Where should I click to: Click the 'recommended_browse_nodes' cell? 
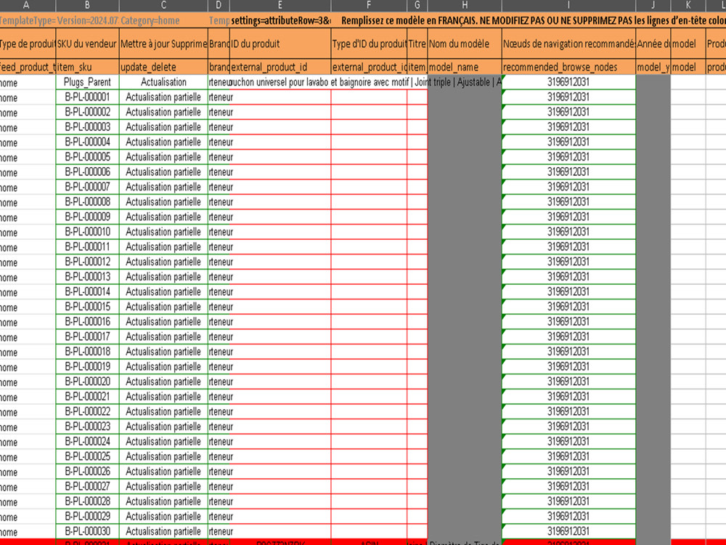(568, 67)
